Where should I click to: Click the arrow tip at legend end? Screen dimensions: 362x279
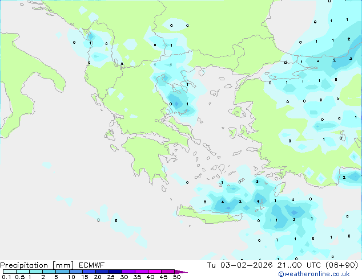(x=181, y=272)
